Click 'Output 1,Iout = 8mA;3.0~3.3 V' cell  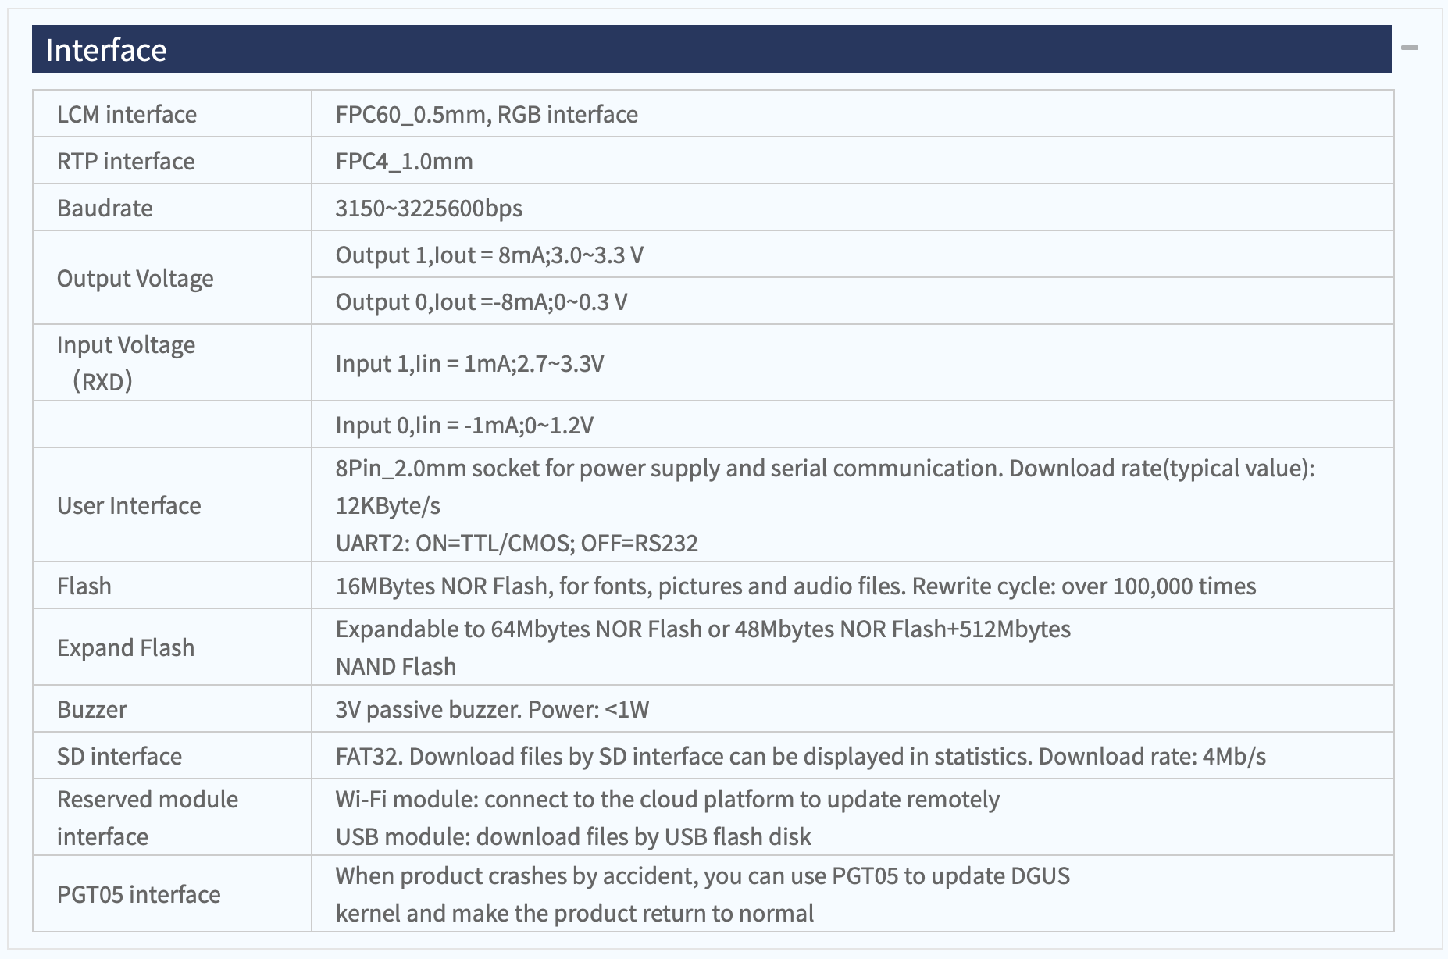[852, 255]
